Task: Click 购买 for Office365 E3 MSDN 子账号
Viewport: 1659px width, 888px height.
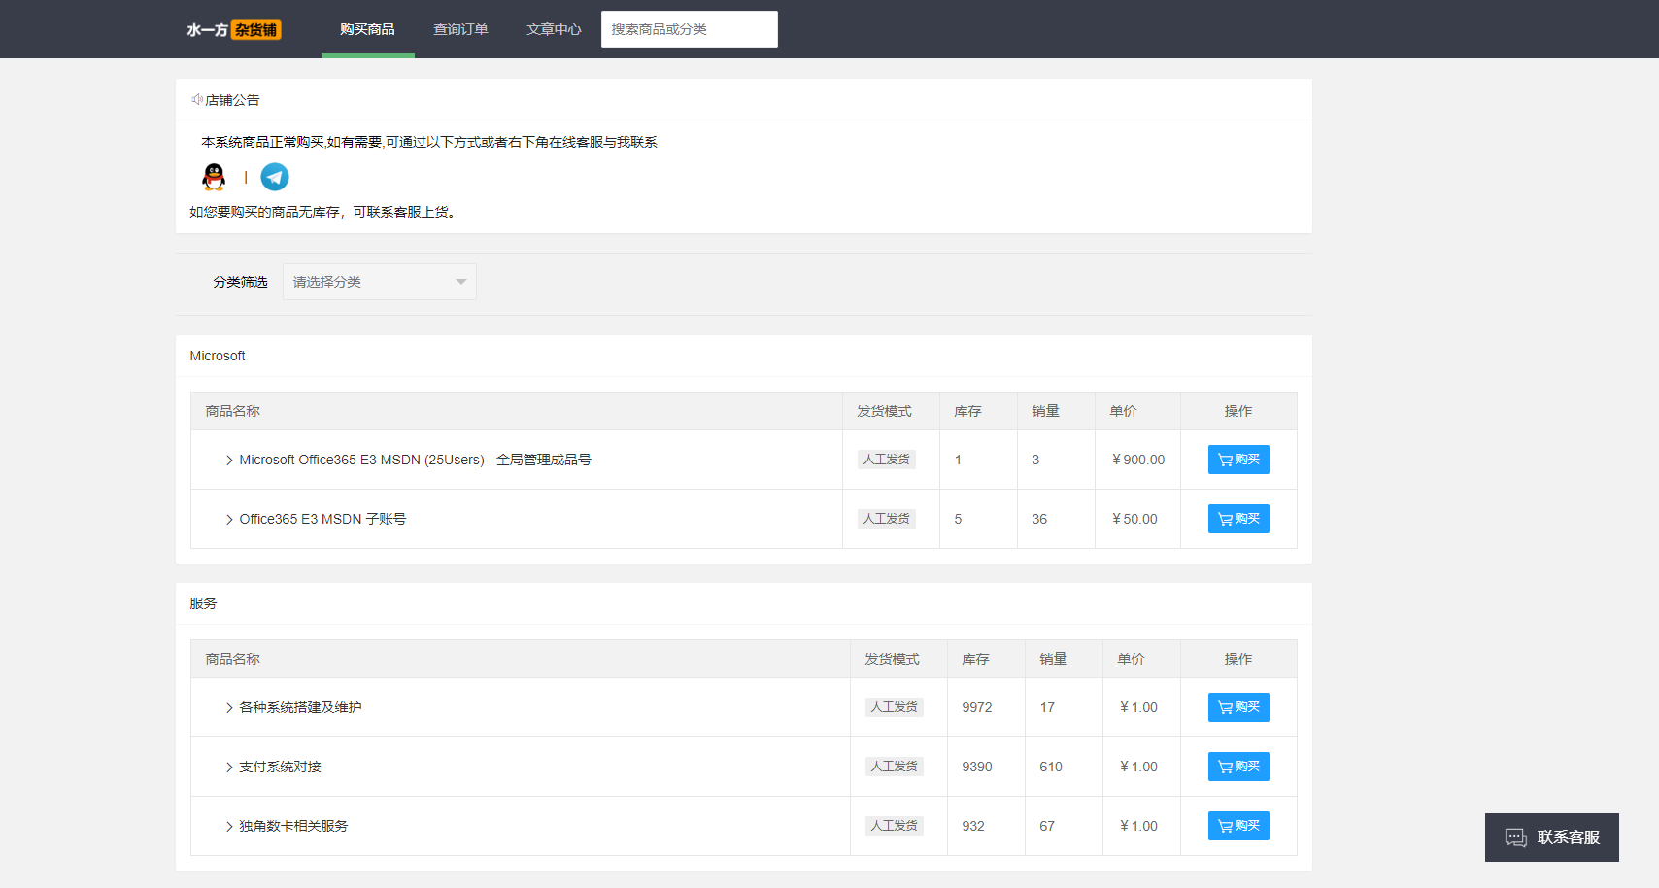Action: pyautogui.click(x=1238, y=519)
